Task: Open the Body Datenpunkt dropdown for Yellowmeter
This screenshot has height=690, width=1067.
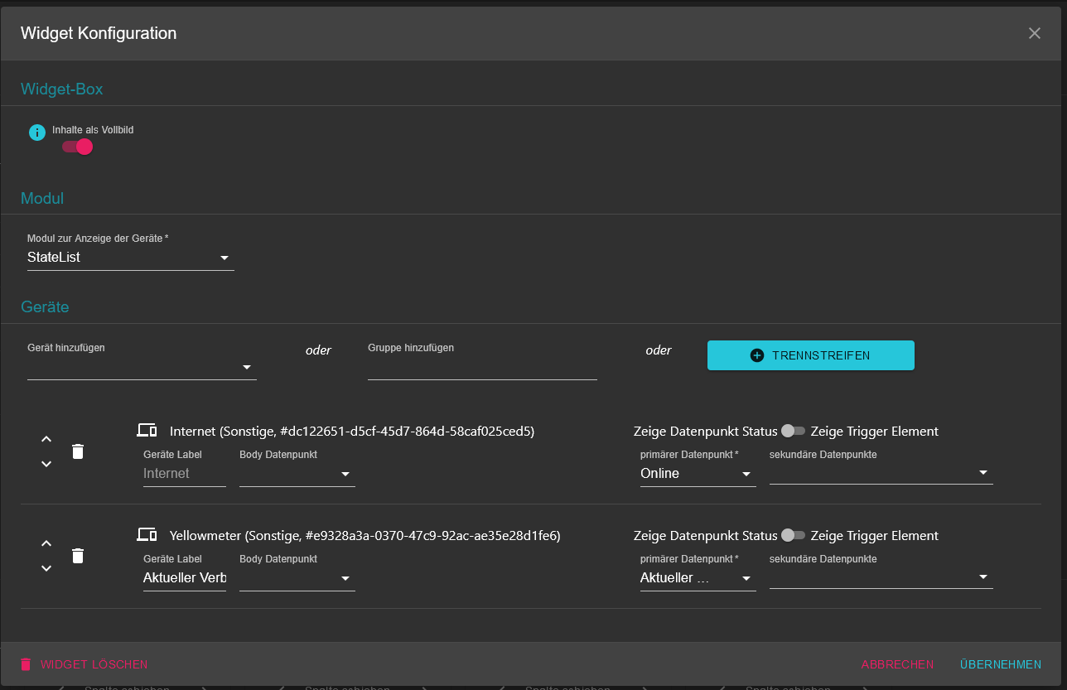Action: click(297, 578)
